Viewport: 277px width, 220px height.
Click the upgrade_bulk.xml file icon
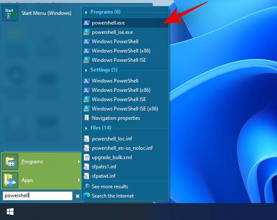[86, 157]
